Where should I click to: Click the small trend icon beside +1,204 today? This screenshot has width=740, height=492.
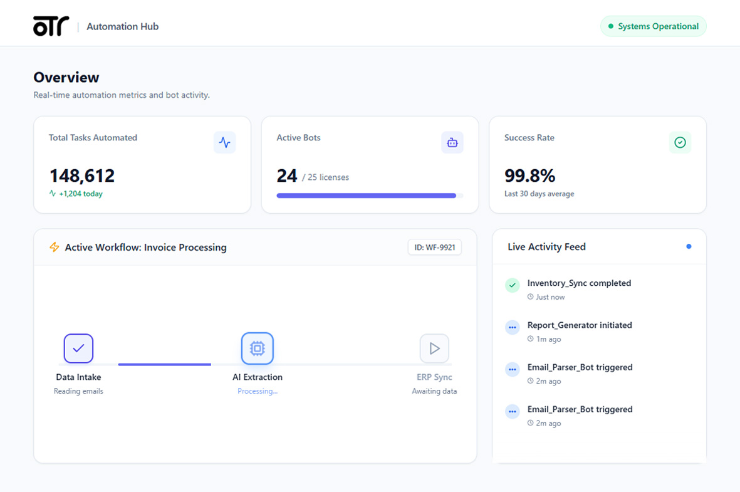[53, 193]
